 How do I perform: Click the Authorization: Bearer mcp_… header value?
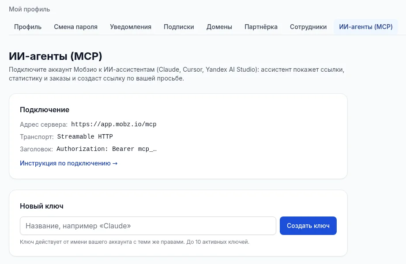[106, 149]
